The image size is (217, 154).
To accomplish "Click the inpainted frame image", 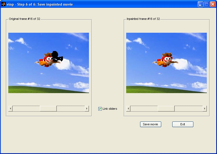I will coord(166,63).
